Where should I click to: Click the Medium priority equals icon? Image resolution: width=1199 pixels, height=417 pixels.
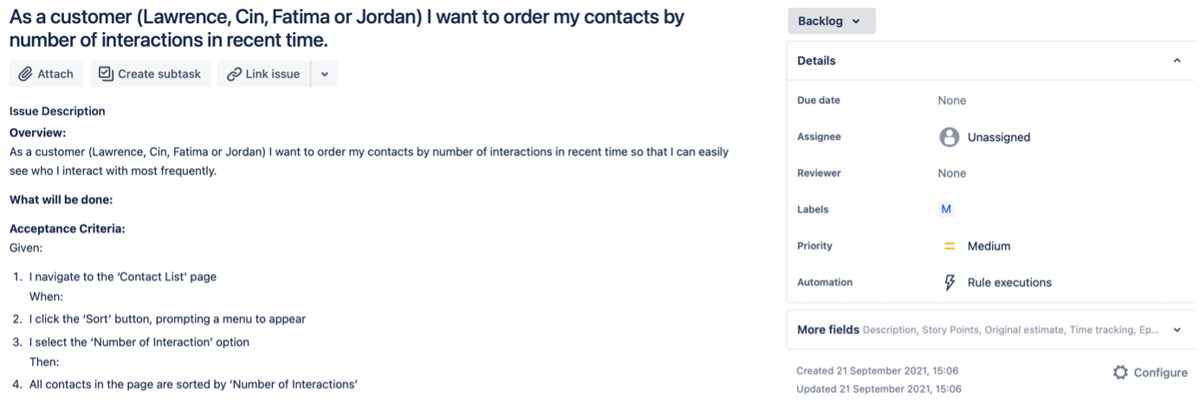(949, 246)
